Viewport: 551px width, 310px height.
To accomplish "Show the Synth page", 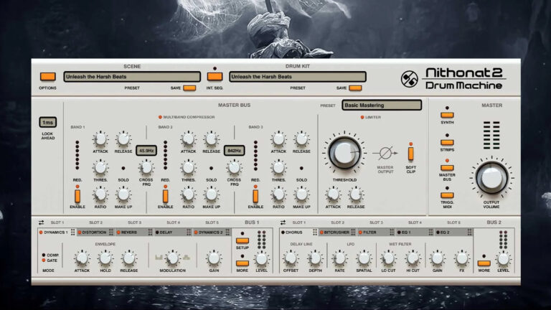I will point(447,115).
